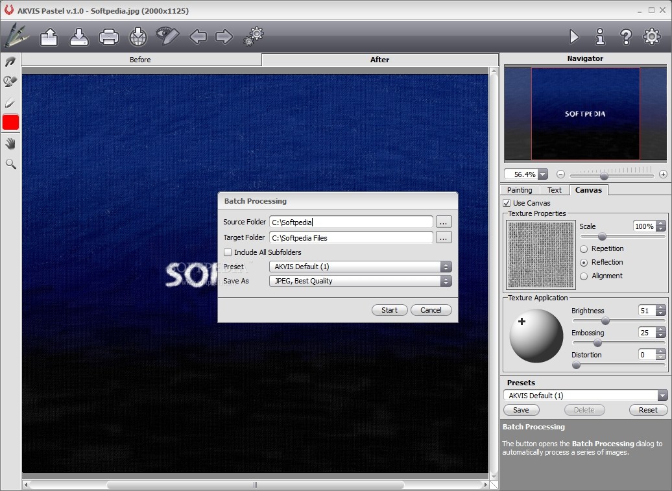The height and width of the screenshot is (491, 672).
Task: Click the Brightness value field 51
Action: [647, 311]
